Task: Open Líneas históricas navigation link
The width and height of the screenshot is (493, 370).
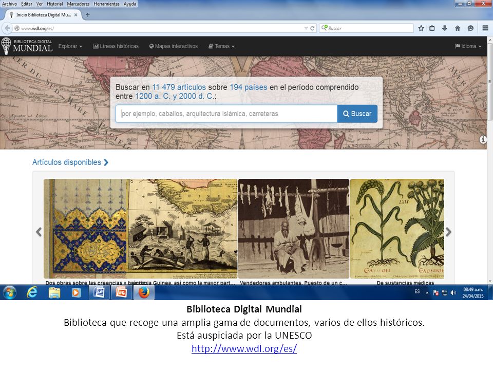Action: 116,46
